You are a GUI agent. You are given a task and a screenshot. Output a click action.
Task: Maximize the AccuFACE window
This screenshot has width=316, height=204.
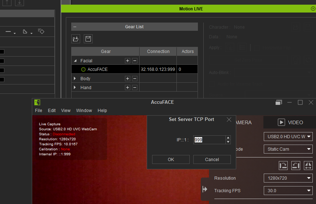point(300,102)
